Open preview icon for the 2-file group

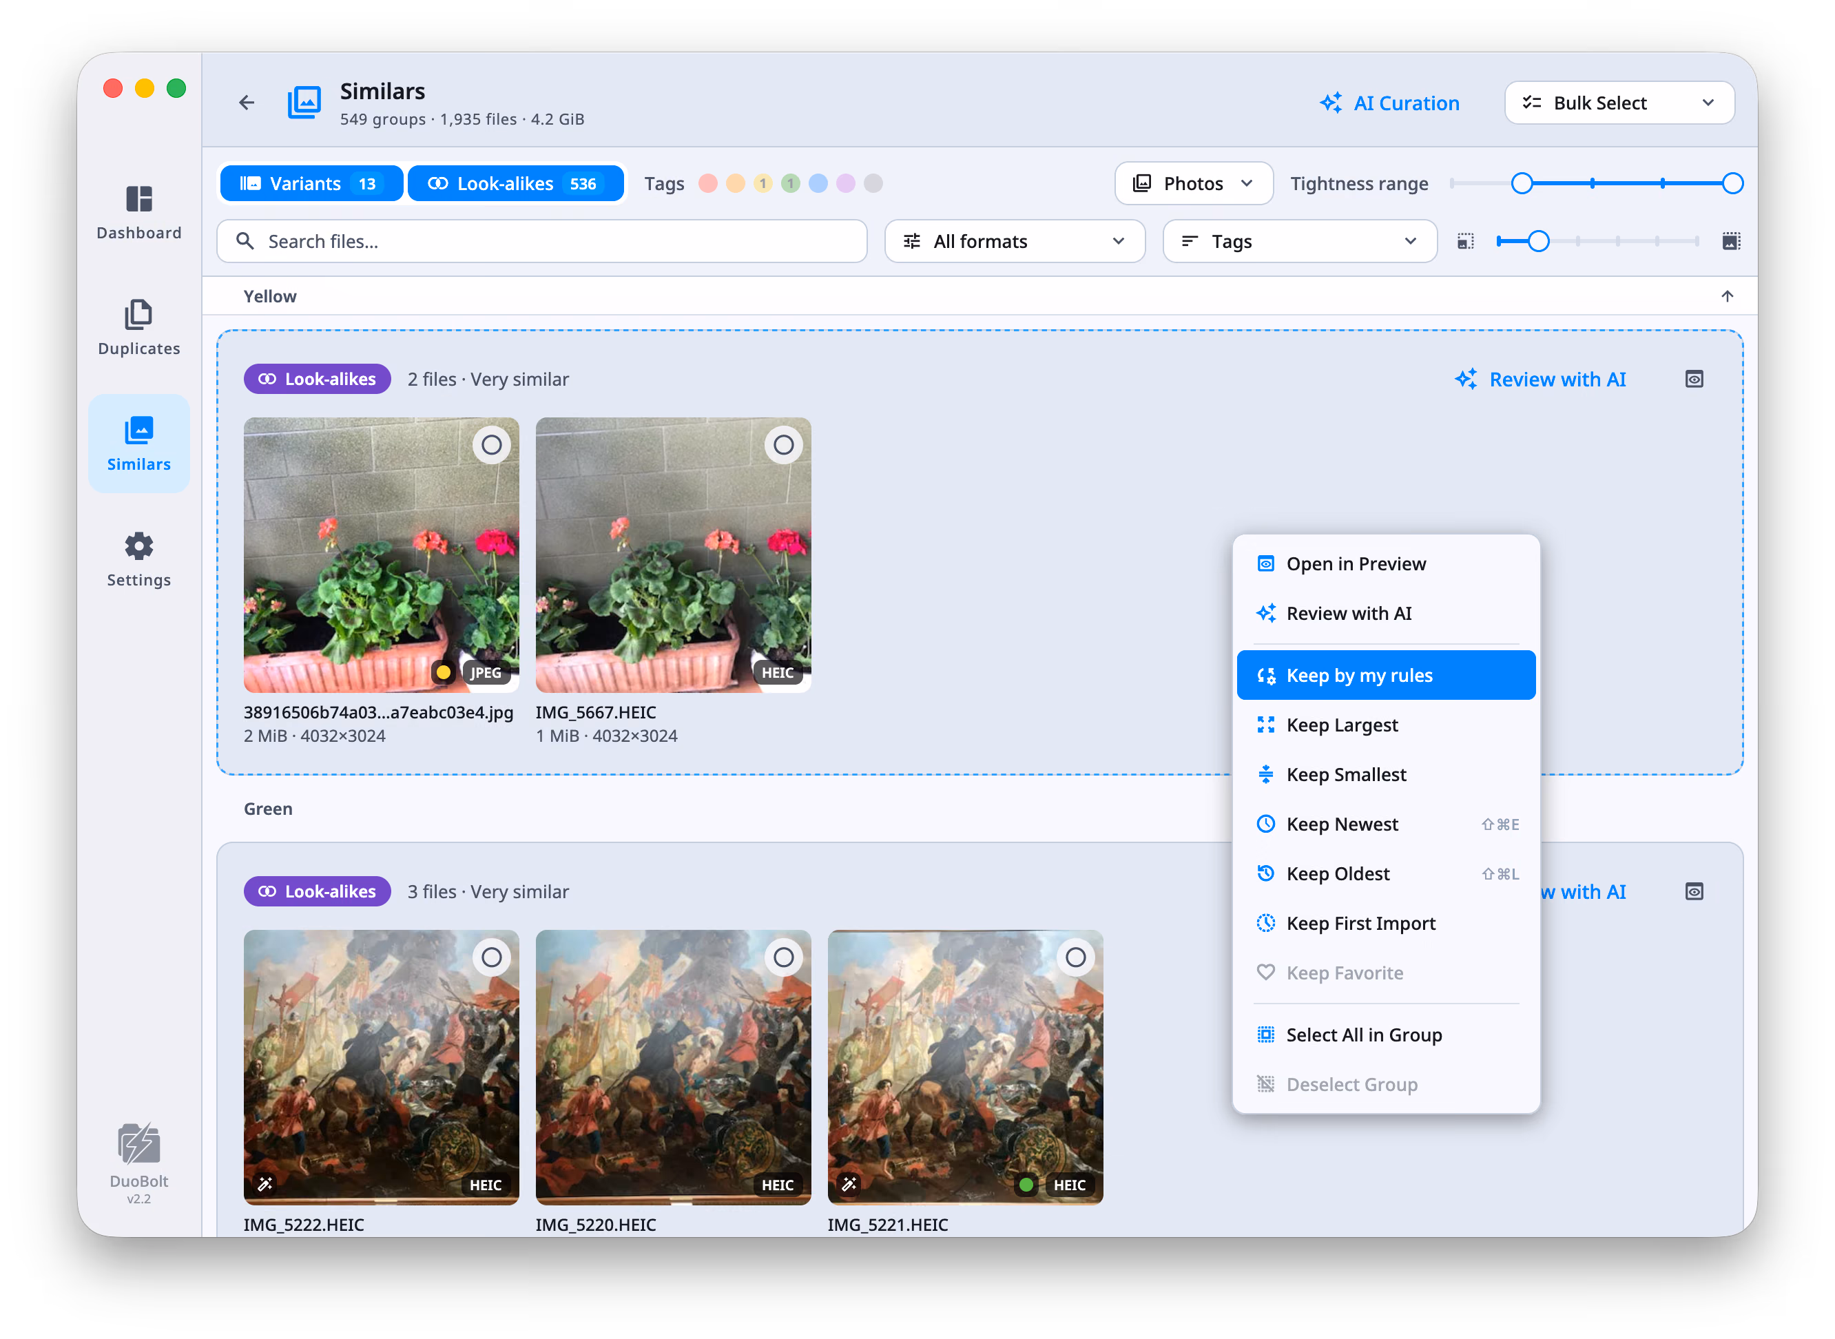pos(1694,379)
